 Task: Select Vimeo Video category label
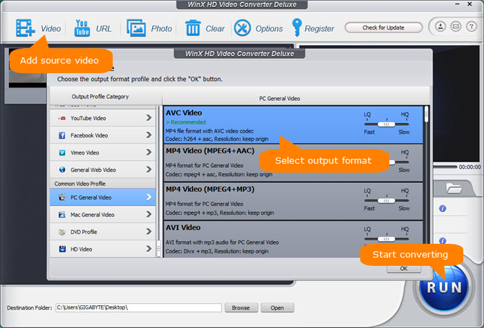[84, 153]
